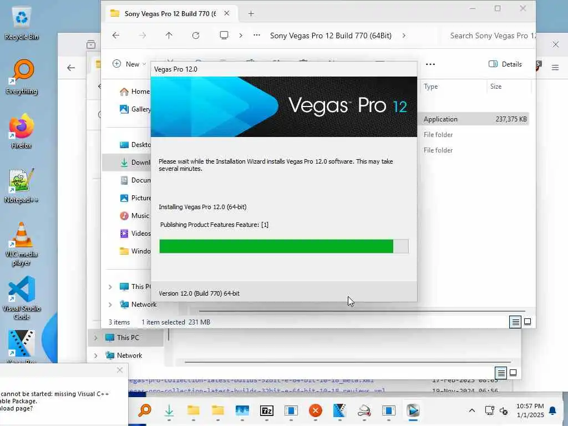Click the Sony Vegas Pro 12 Build 770 (64Bit) breadcrumb
The image size is (568, 426).
(x=331, y=35)
